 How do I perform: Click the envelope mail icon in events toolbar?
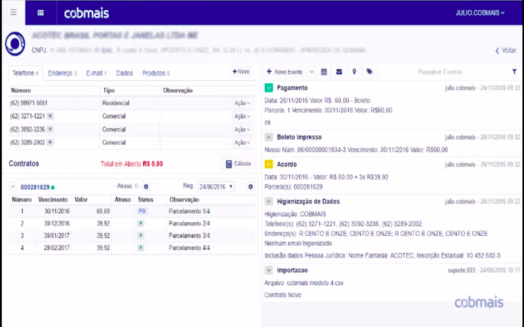[339, 72]
